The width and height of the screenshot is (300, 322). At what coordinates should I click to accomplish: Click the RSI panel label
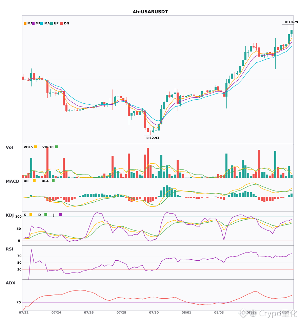point(9,249)
